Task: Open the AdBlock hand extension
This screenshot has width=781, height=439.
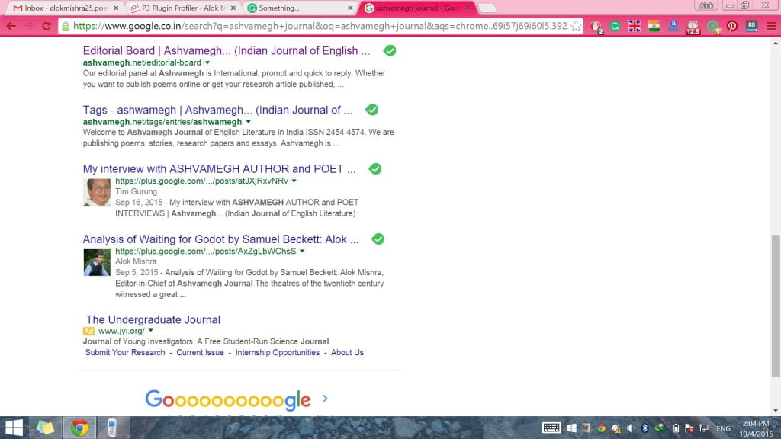Action: click(596, 27)
